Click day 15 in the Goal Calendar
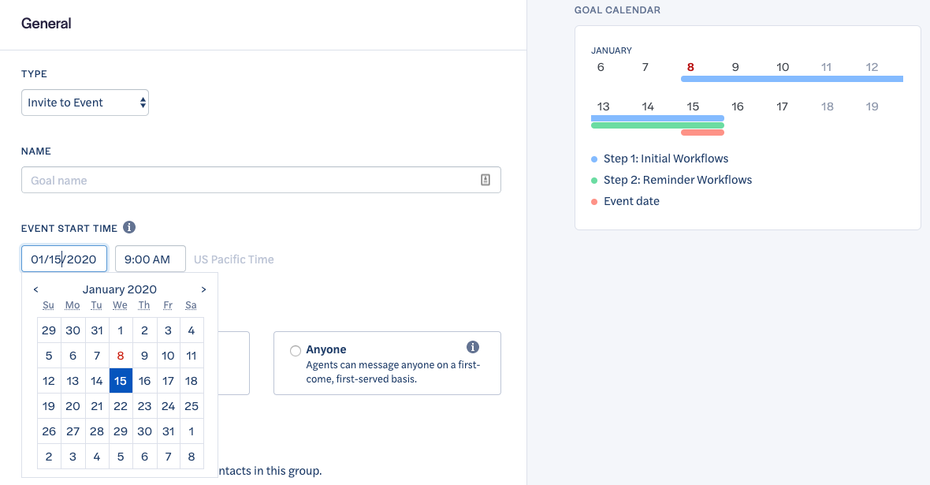 (693, 106)
